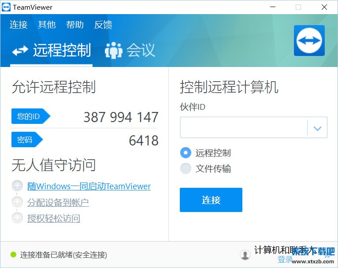Viewport: 338px width, 268px height.
Task: Switch to the 远程控制 tab
Action: [52, 50]
